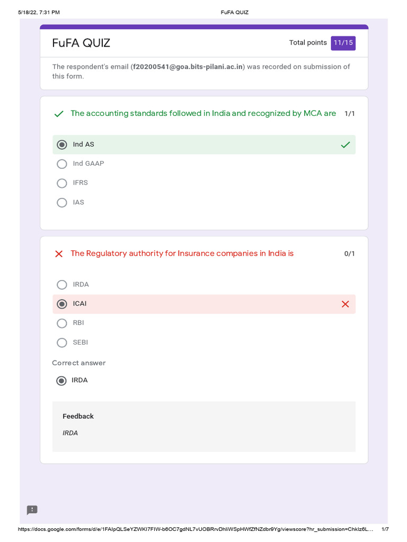Select the Ind AS radio button
The height and width of the screenshot is (542, 407).
point(62,144)
